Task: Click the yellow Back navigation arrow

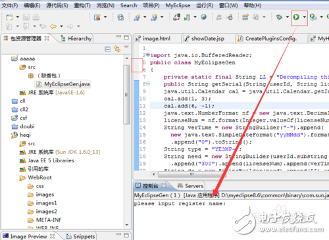Action: click(53, 26)
